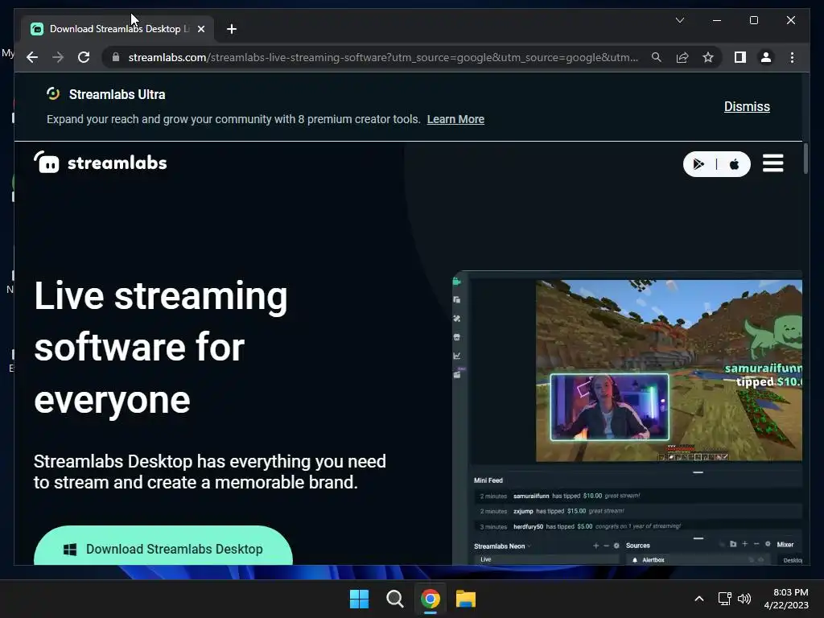This screenshot has width=824, height=618.
Task: Share this page using the share icon
Action: tap(682, 57)
